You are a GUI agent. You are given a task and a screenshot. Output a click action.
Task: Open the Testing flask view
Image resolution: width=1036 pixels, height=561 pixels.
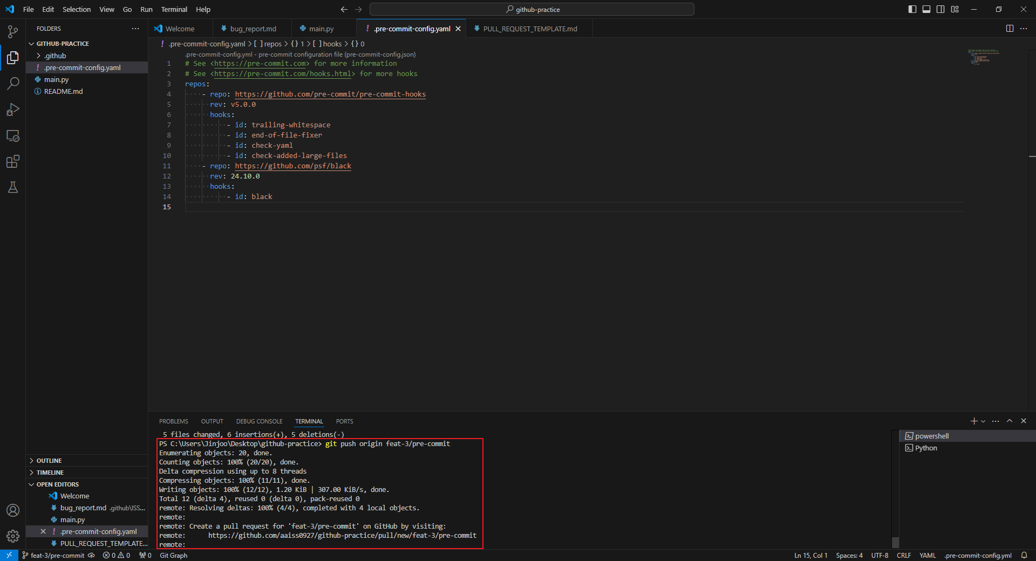[x=13, y=187]
